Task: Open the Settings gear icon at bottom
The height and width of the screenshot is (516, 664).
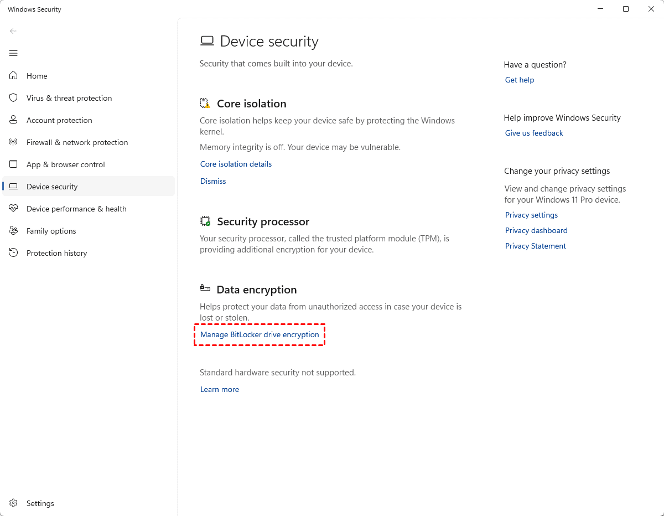Action: tap(14, 503)
